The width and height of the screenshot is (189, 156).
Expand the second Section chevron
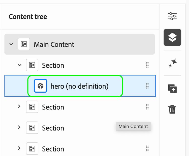19,106
